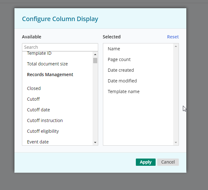Viewport: 208px width, 190px height.
Task: Choose Date created in Selected list
Action: tap(121, 70)
